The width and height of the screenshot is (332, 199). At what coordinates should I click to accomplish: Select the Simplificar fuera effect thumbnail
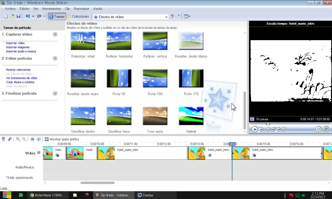coord(119,116)
